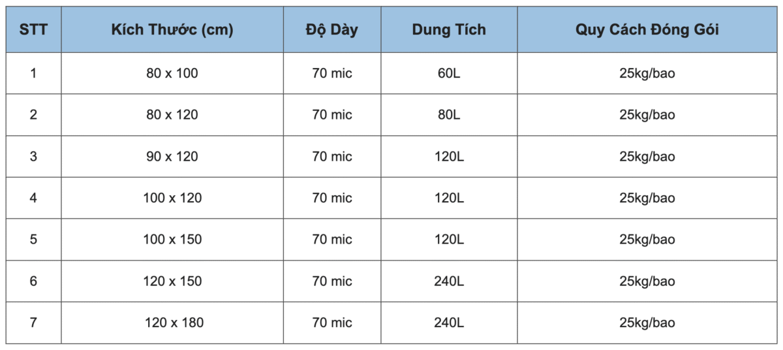Select the 120 x 150 size cell

172,281
